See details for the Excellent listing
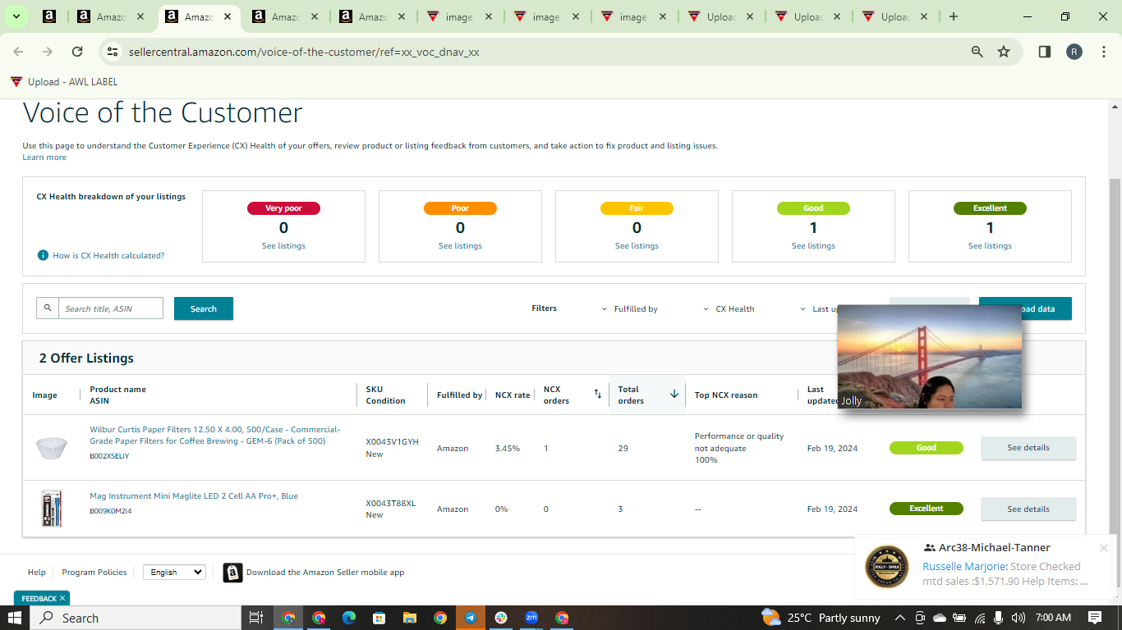The width and height of the screenshot is (1122, 630). [x=1028, y=509]
